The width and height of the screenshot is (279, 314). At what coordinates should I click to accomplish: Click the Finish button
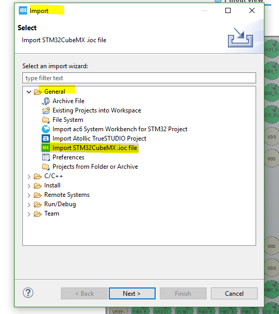coord(183,294)
